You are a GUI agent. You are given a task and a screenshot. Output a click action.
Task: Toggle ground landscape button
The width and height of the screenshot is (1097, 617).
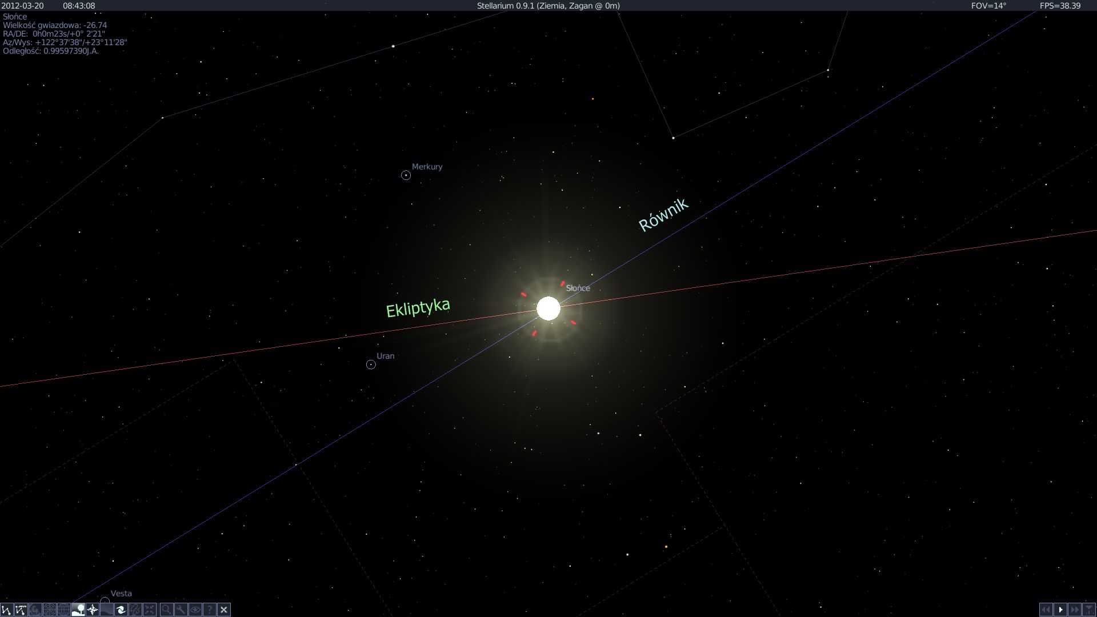78,610
